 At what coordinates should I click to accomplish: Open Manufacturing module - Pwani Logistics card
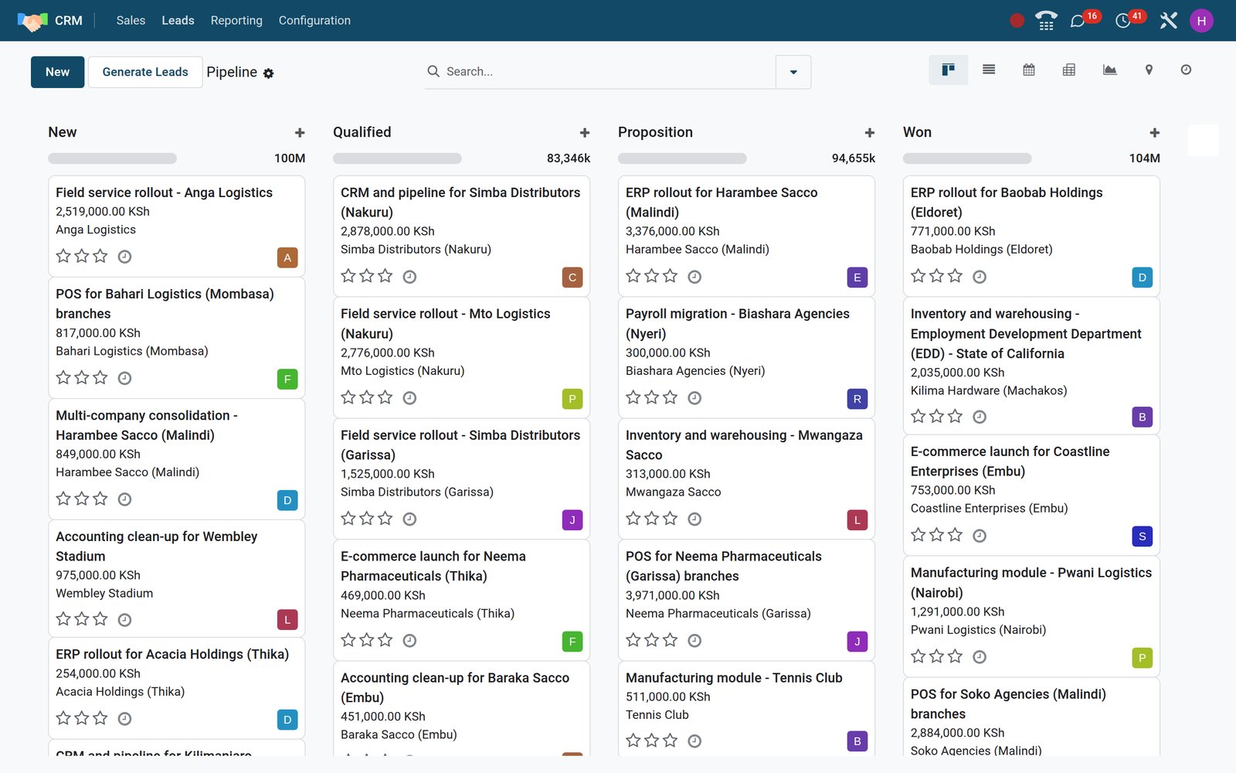1031,616
